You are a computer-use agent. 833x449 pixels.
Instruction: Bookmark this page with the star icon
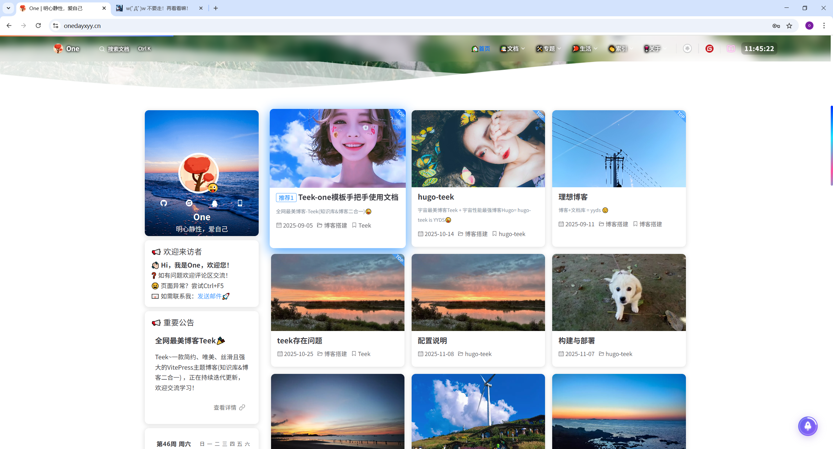tap(789, 26)
